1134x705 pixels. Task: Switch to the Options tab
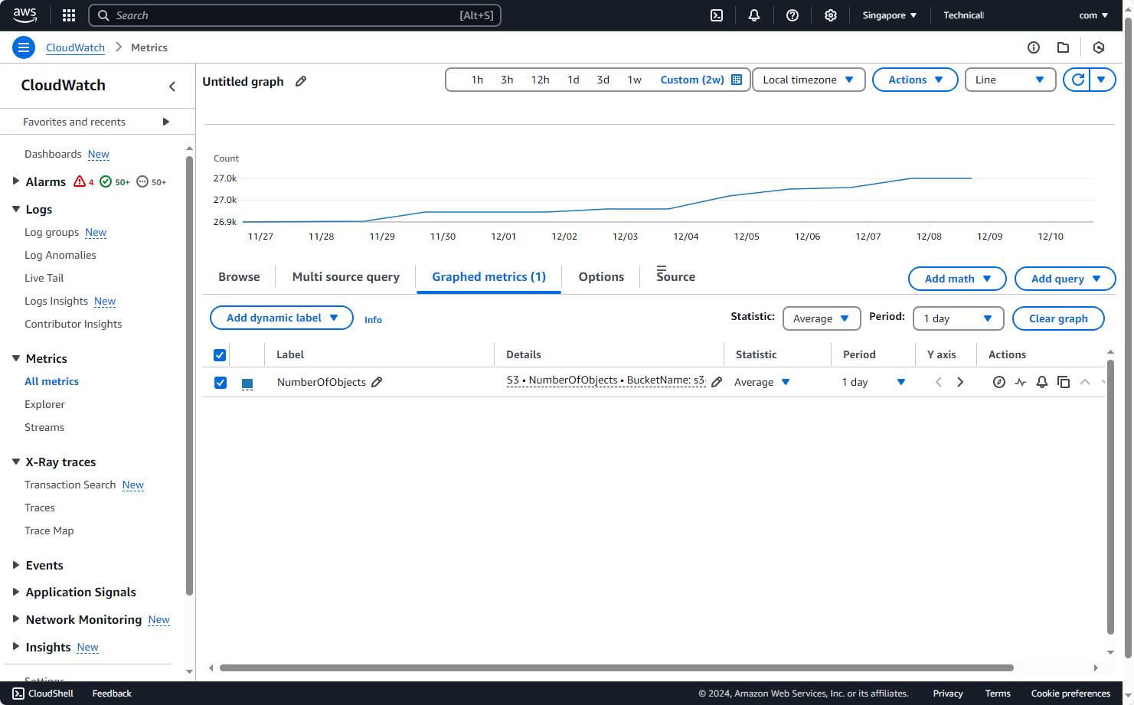[601, 277]
